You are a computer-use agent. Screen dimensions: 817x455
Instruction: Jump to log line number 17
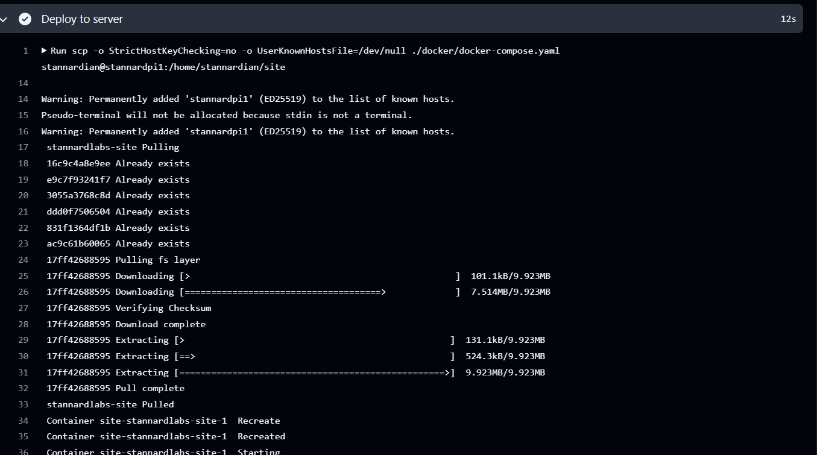click(24, 147)
